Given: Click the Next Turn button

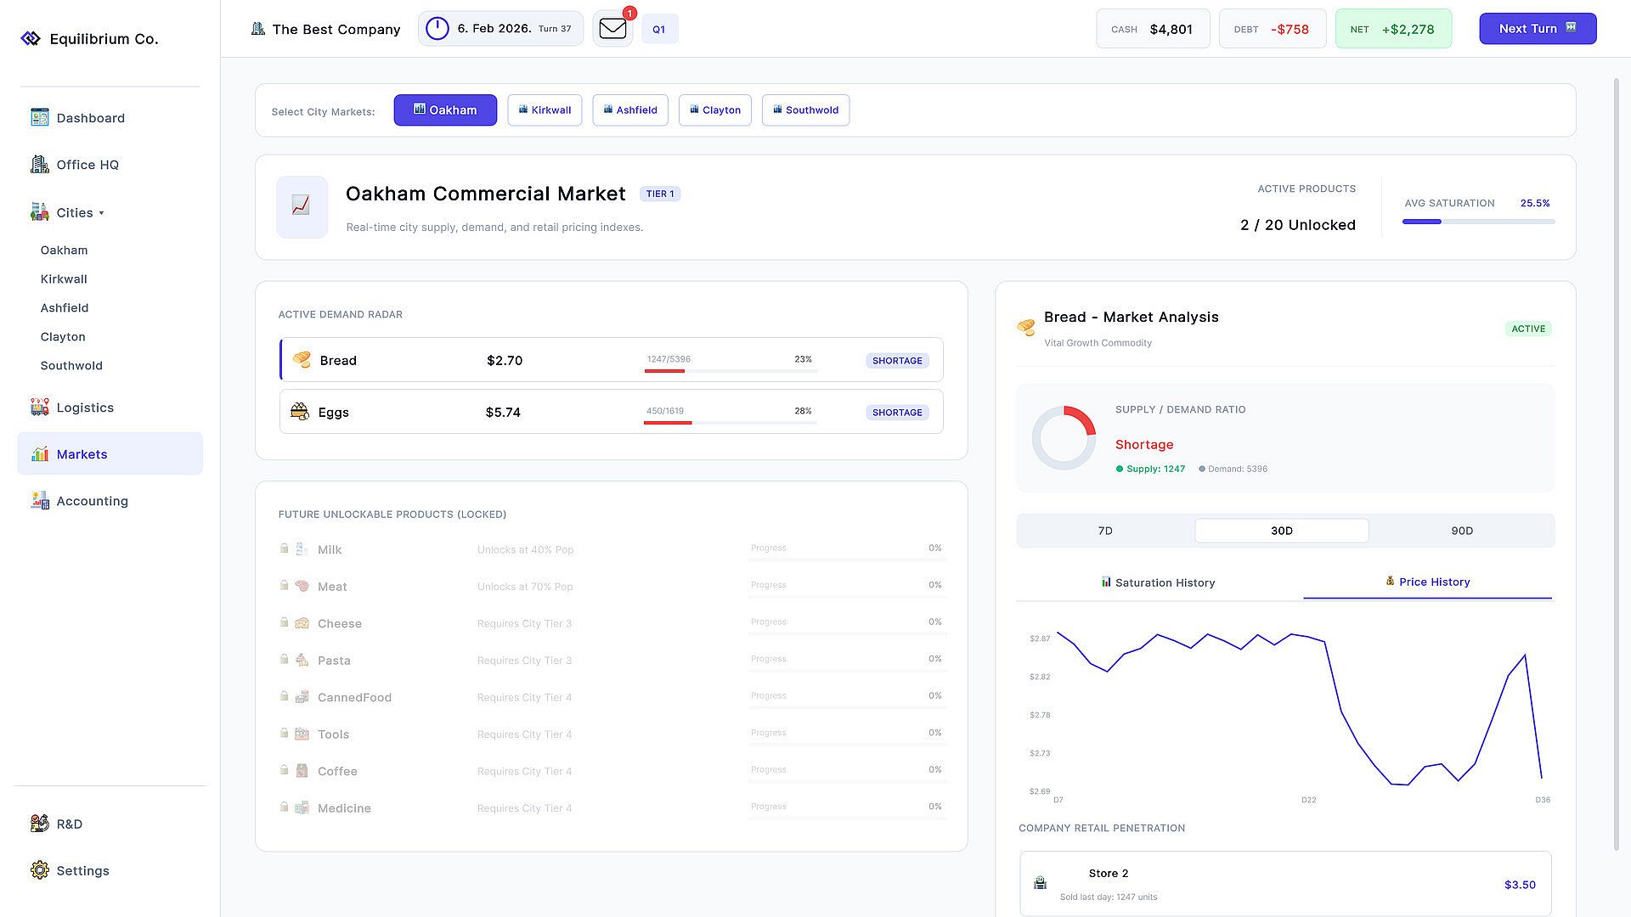Looking at the screenshot, I should (x=1538, y=29).
